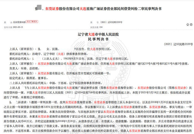Viewport: 194px width, 134px height.
Task: Click red 大连 in the 辽宁省大连市中级人民法院 heading
Action: point(91,34)
